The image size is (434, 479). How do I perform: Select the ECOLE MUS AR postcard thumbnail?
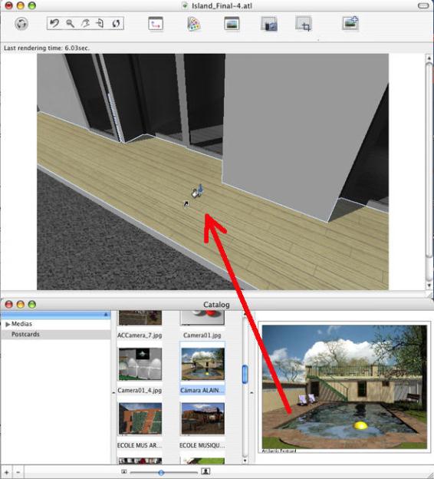[x=140, y=419]
